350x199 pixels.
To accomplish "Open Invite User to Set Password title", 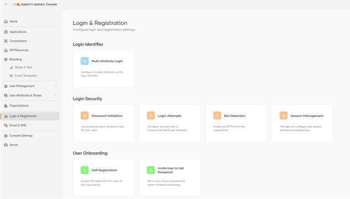I will [x=171, y=170].
